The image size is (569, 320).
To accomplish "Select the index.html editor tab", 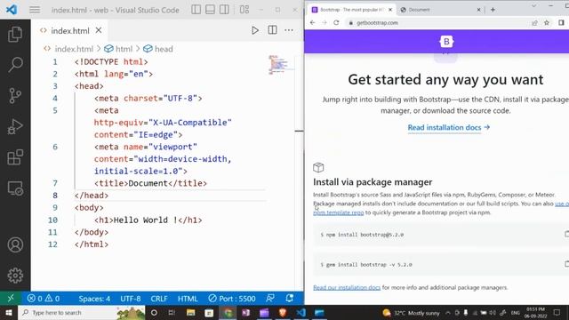I will 70,31.
